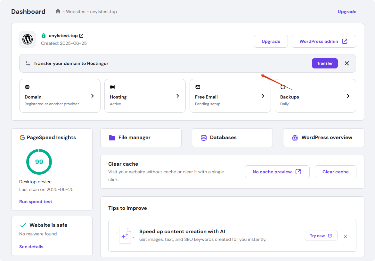Image resolution: width=375 pixels, height=261 pixels.
Task: Expand the Domain card chevron
Action: pos(93,96)
